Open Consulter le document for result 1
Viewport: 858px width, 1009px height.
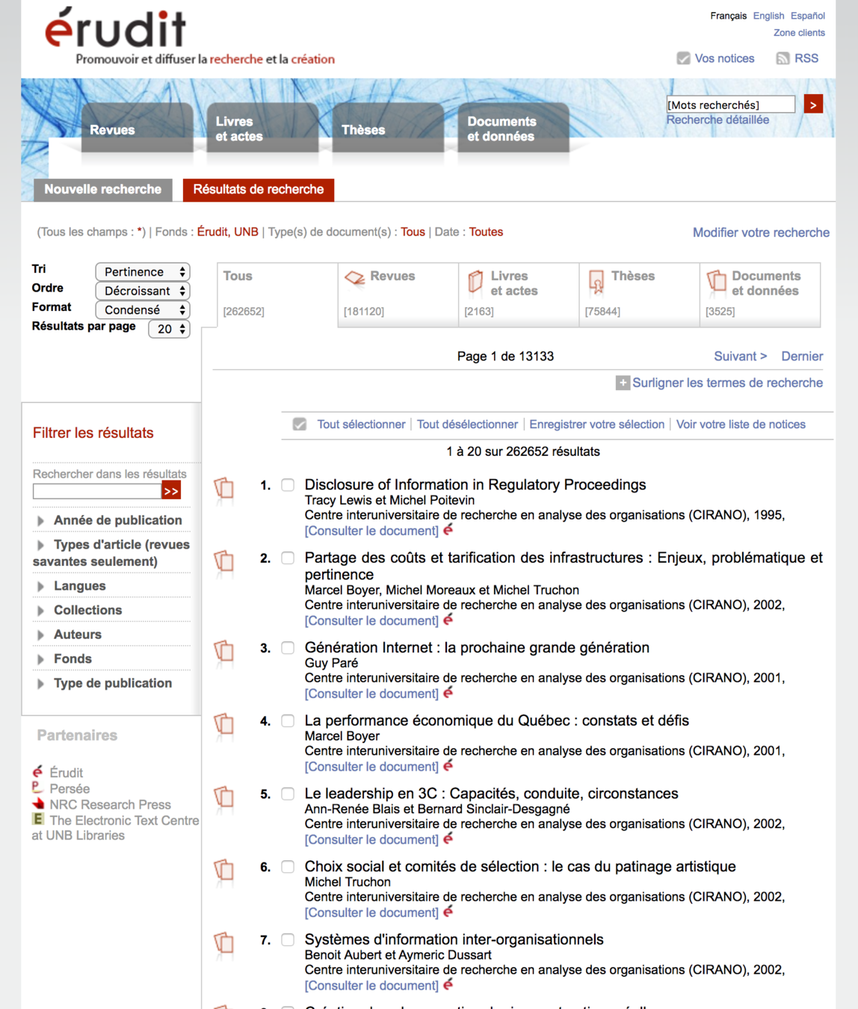coord(371,531)
